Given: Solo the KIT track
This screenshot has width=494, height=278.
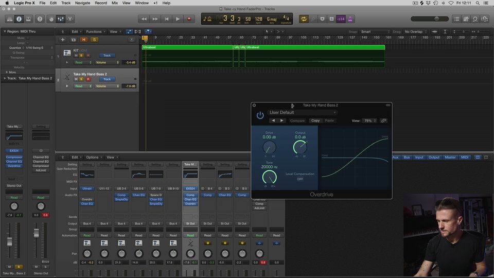Looking at the screenshot, I should [81, 56].
